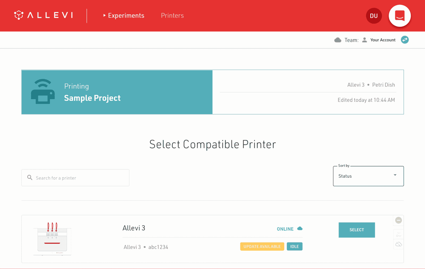Click the UPDATE AVAILABLE badge
Viewport: 425px width, 269px height.
[x=262, y=246]
